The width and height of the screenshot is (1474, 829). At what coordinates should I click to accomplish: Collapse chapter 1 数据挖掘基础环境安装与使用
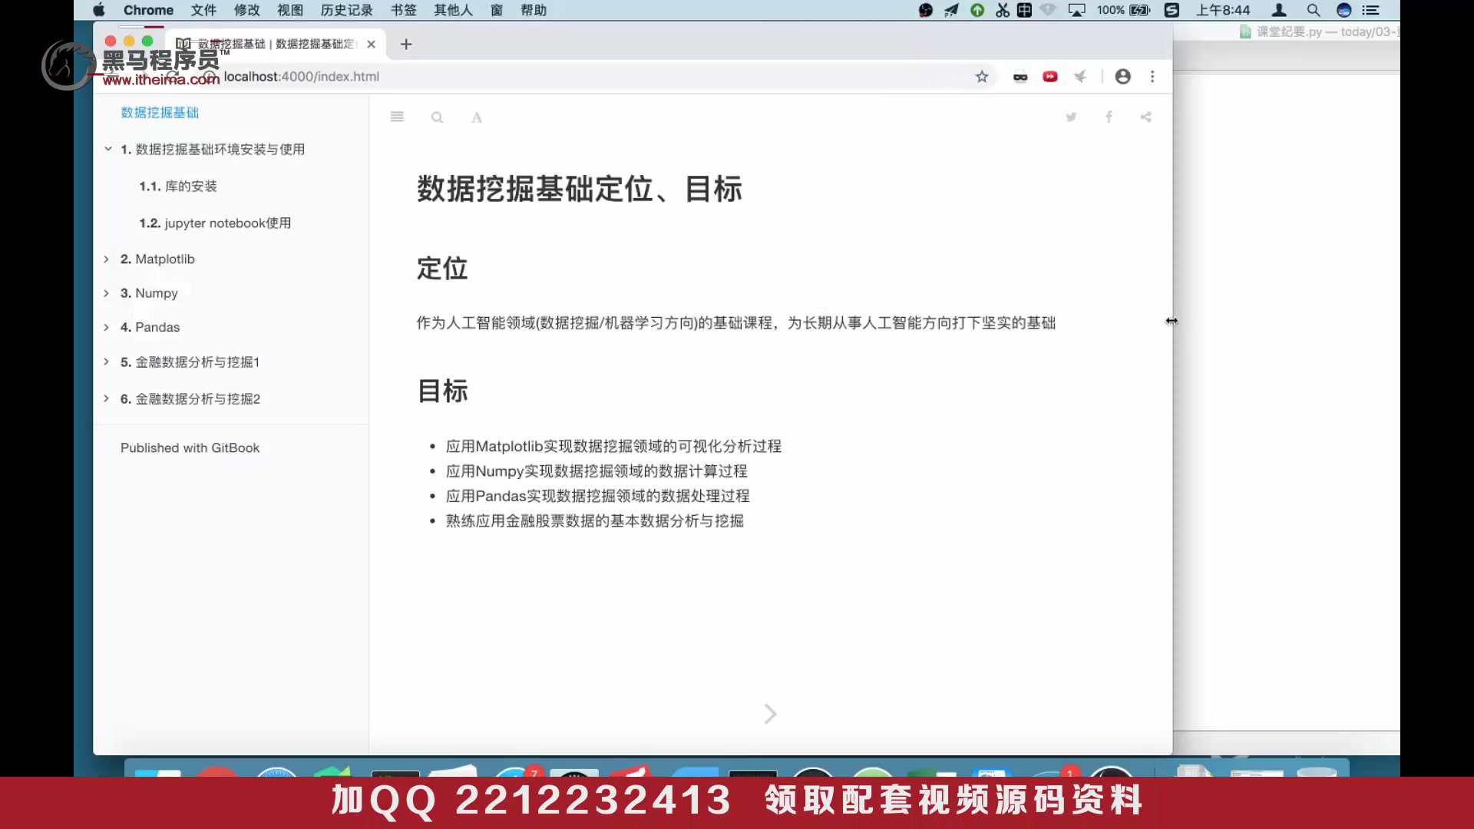[x=108, y=149]
